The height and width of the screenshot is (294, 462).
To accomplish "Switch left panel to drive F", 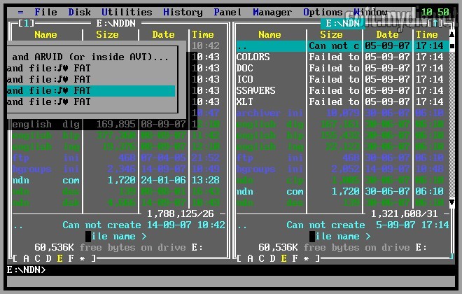I will [x=71, y=258].
